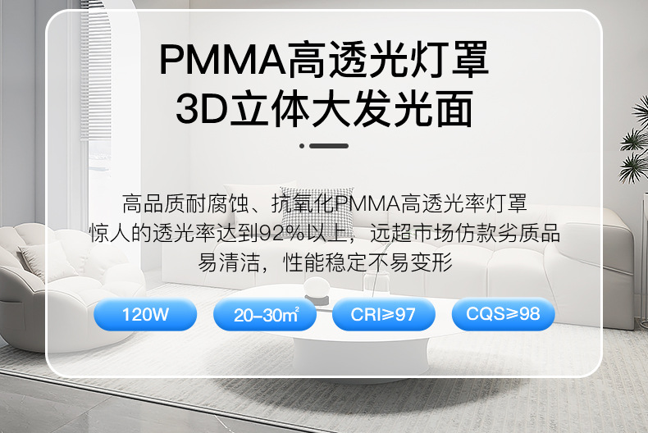This screenshot has width=648, height=433.
Task: Select the 透光率达到92%以上 text line
Action: pyautogui.click(x=325, y=233)
